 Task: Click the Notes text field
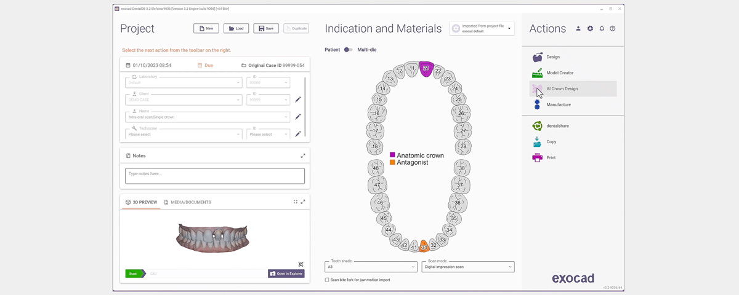215,176
